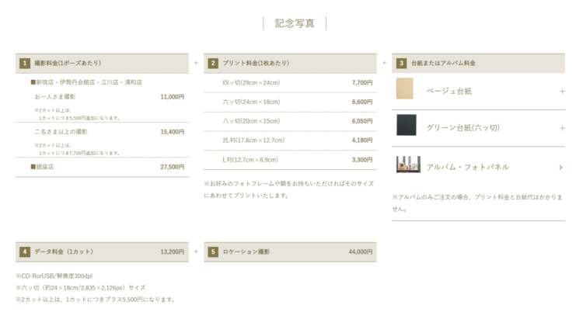Open the アルバム・フォトパネル chevron arrow

click(560, 168)
